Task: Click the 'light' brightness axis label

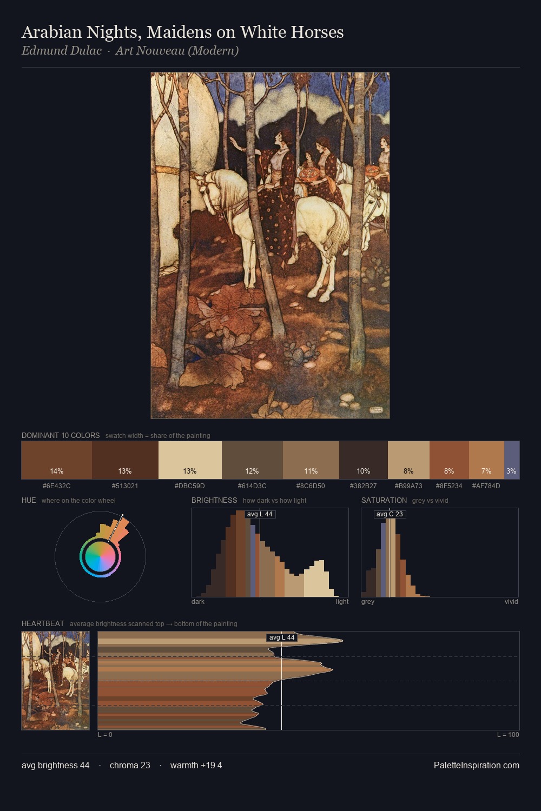Action: [x=342, y=601]
